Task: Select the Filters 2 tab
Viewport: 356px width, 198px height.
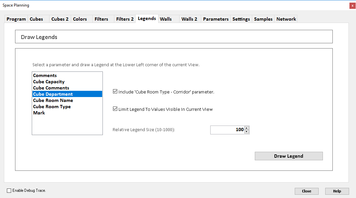Action: coord(125,19)
